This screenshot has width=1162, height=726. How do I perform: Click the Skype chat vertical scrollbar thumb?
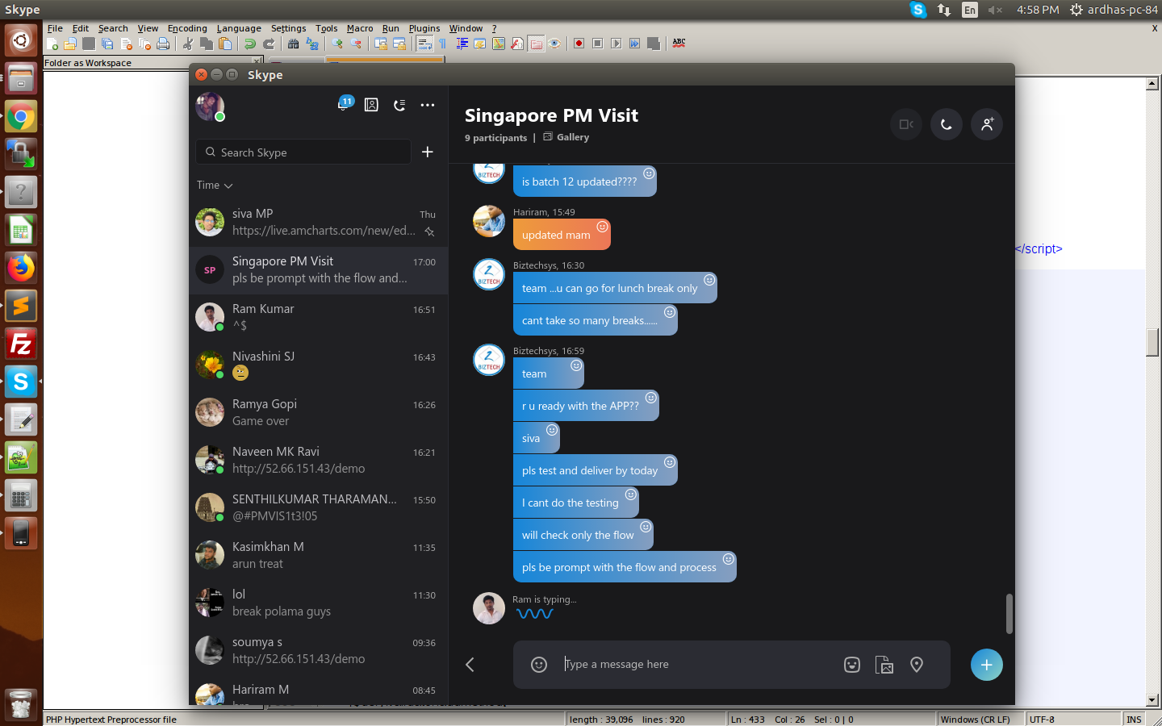[1009, 614]
